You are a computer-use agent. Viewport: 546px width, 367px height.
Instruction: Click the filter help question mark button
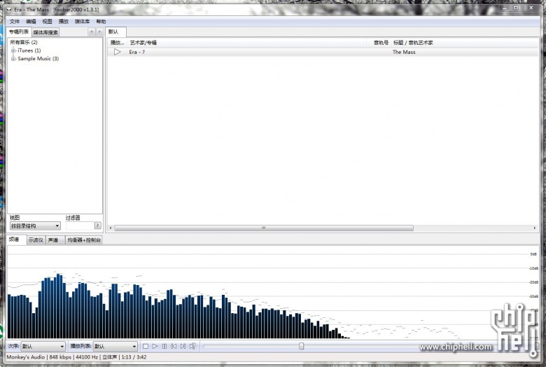point(98,226)
